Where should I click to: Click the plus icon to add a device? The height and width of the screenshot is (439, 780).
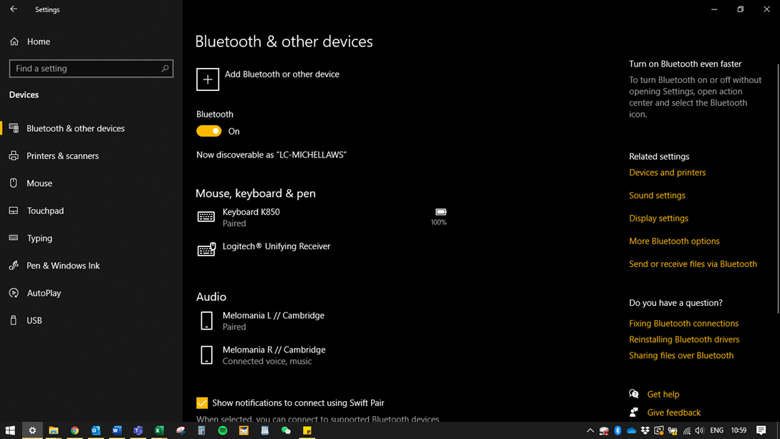pyautogui.click(x=208, y=79)
